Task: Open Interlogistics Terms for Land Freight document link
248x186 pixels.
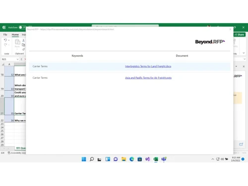Action: 148,66
